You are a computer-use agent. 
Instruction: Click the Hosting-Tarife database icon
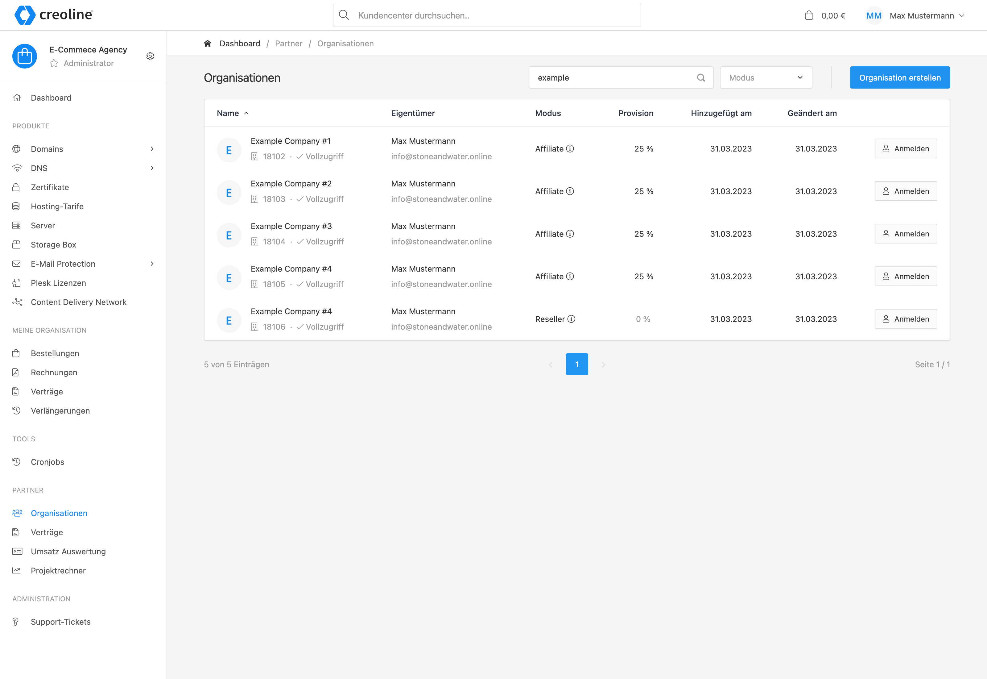16,206
